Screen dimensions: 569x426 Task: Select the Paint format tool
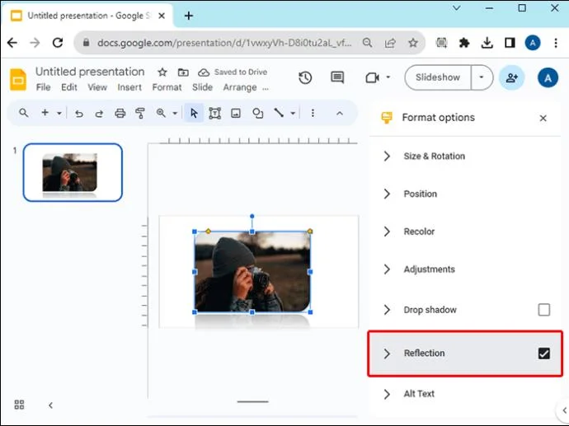coord(139,114)
